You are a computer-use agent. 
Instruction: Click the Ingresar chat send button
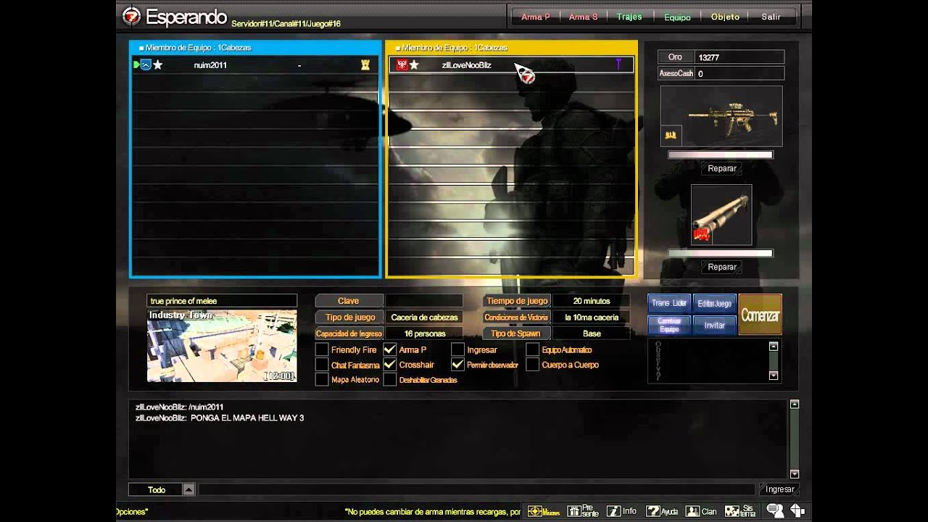779,490
